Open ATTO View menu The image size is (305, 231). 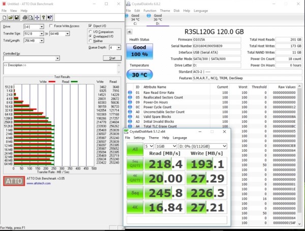point(13,11)
